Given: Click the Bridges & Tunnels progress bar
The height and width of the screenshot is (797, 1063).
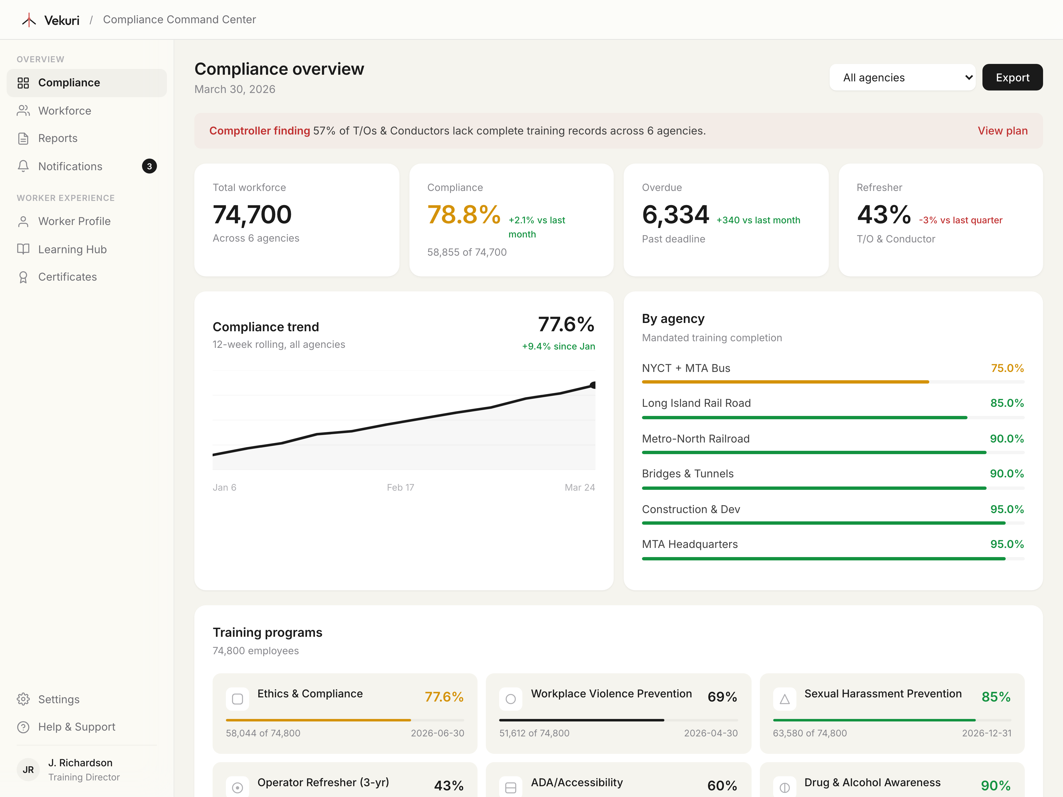Looking at the screenshot, I should [833, 488].
